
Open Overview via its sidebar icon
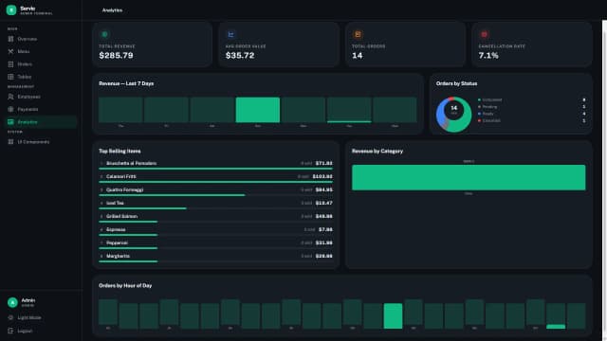[10, 39]
